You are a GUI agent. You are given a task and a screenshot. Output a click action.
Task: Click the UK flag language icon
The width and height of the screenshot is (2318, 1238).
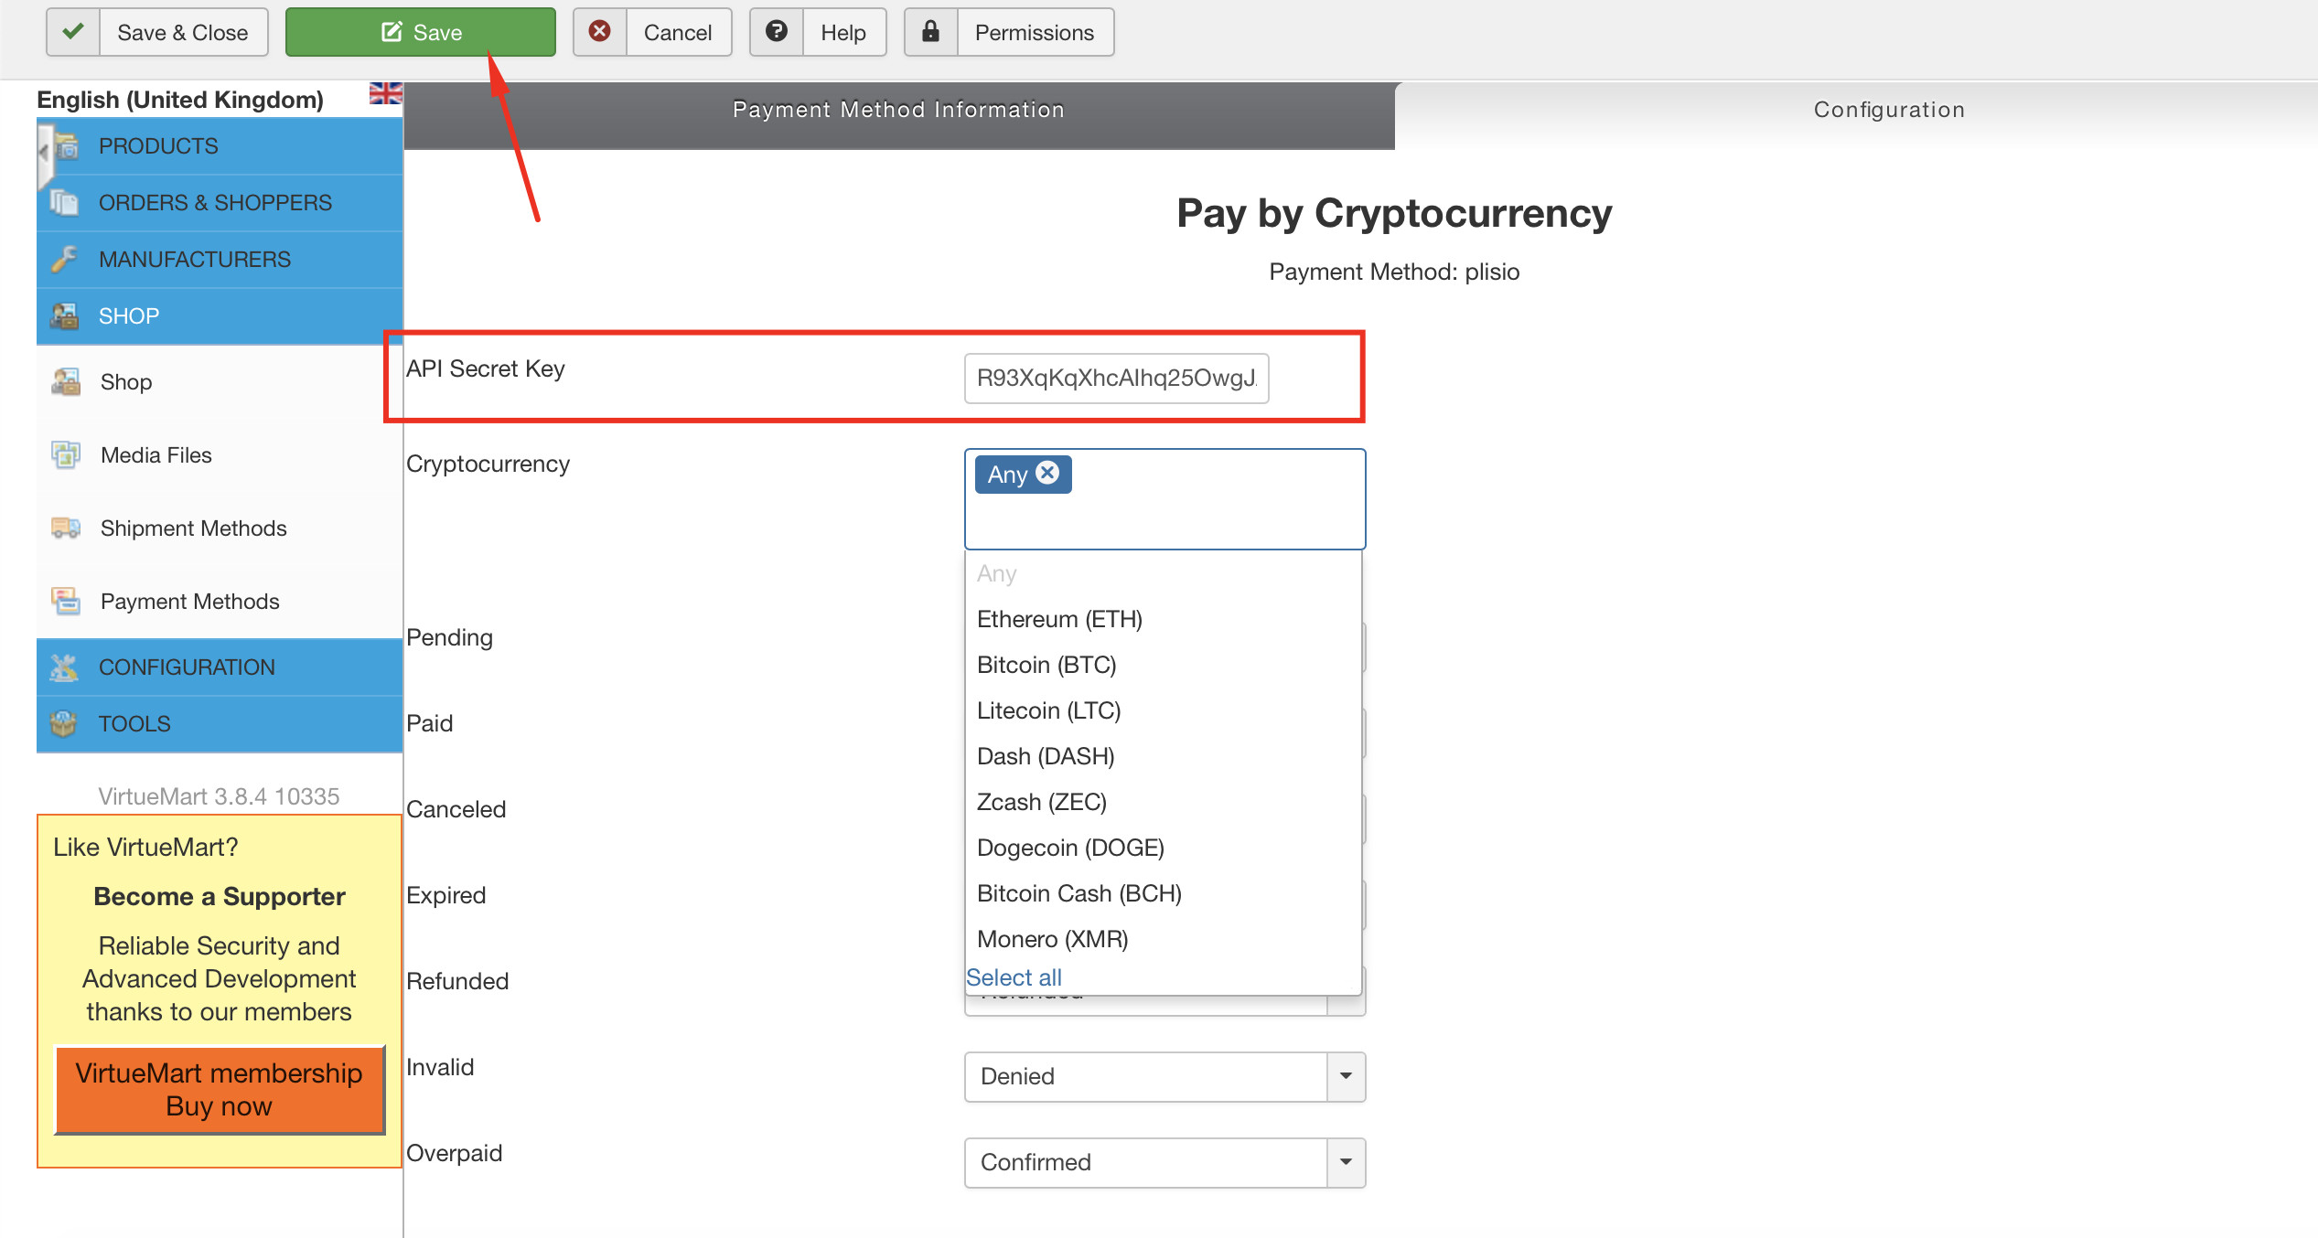click(385, 93)
